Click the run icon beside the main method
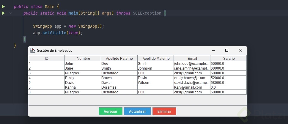 click(3, 13)
